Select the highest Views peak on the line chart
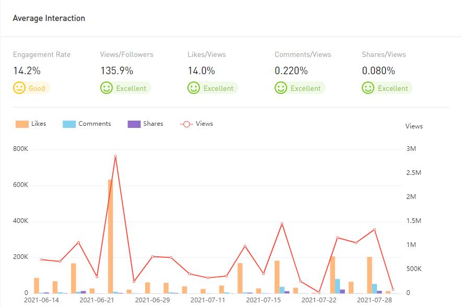This screenshot has height=307, width=462. tap(115, 156)
